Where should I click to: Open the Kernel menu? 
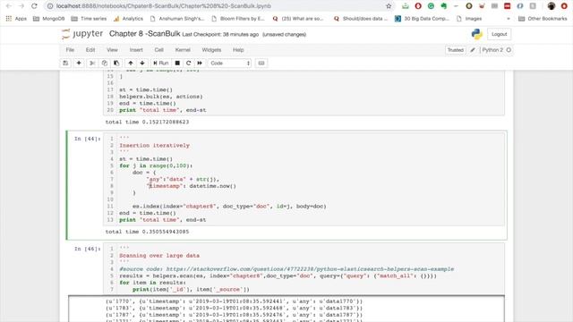coord(183,50)
